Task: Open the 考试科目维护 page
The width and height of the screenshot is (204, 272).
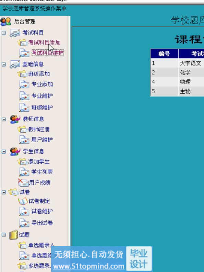Action: (x=47, y=53)
